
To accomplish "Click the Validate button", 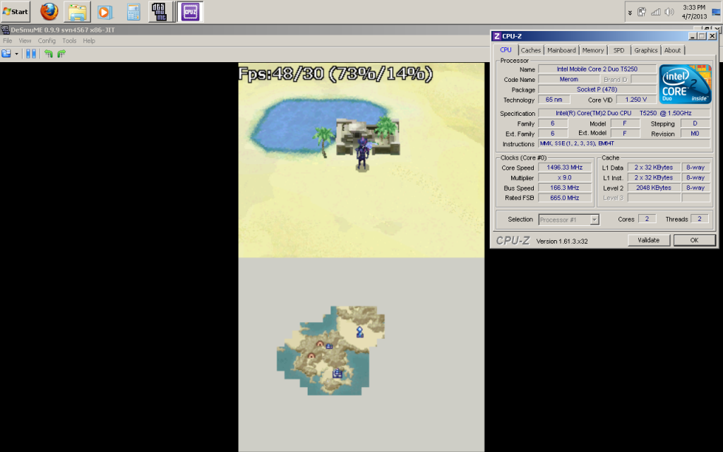I will [x=648, y=240].
